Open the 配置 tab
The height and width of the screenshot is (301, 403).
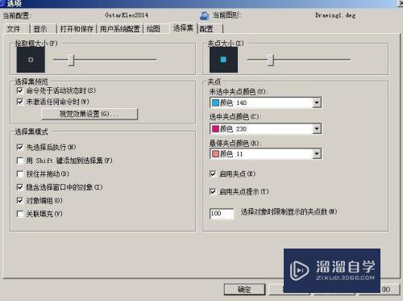206,28
